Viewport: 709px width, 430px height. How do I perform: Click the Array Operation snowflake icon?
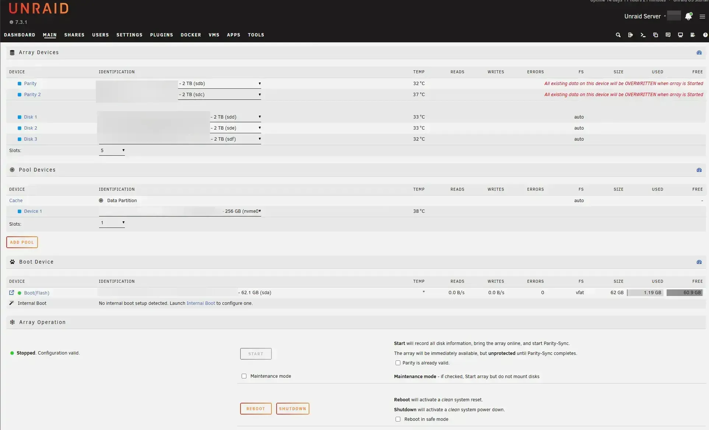pos(12,322)
